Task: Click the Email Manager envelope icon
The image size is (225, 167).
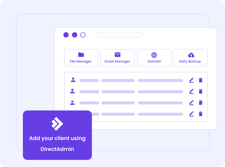Action: coord(117,55)
